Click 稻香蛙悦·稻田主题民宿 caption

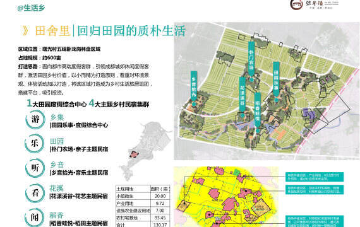coord(79,223)
